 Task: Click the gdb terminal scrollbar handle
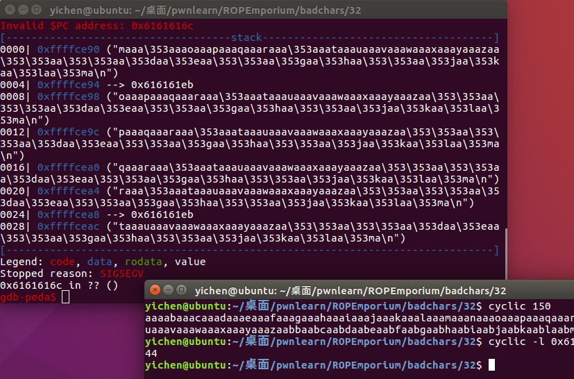pyautogui.click(x=506, y=254)
